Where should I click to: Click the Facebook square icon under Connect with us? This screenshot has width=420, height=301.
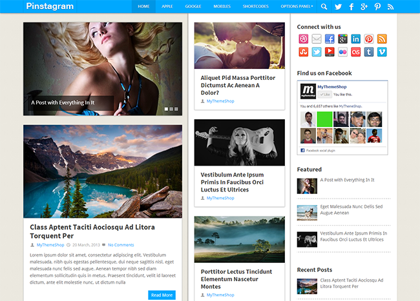[x=330, y=39]
